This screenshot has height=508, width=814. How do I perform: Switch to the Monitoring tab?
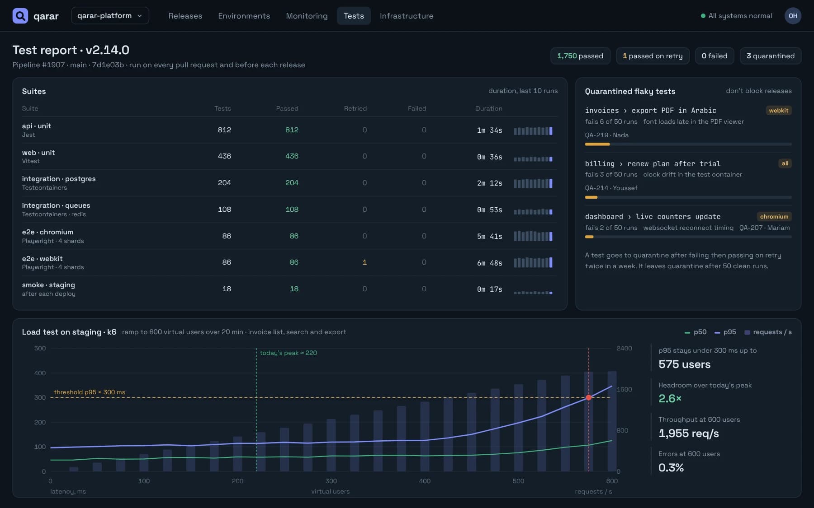(x=307, y=16)
